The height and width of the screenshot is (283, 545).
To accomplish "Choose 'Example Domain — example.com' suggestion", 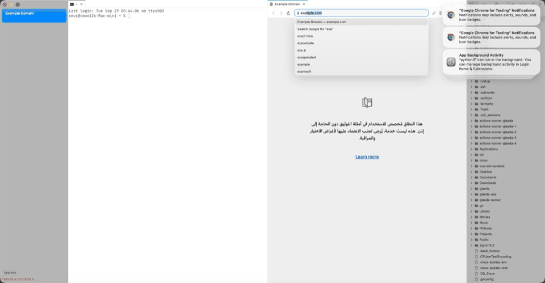I will (361, 22).
